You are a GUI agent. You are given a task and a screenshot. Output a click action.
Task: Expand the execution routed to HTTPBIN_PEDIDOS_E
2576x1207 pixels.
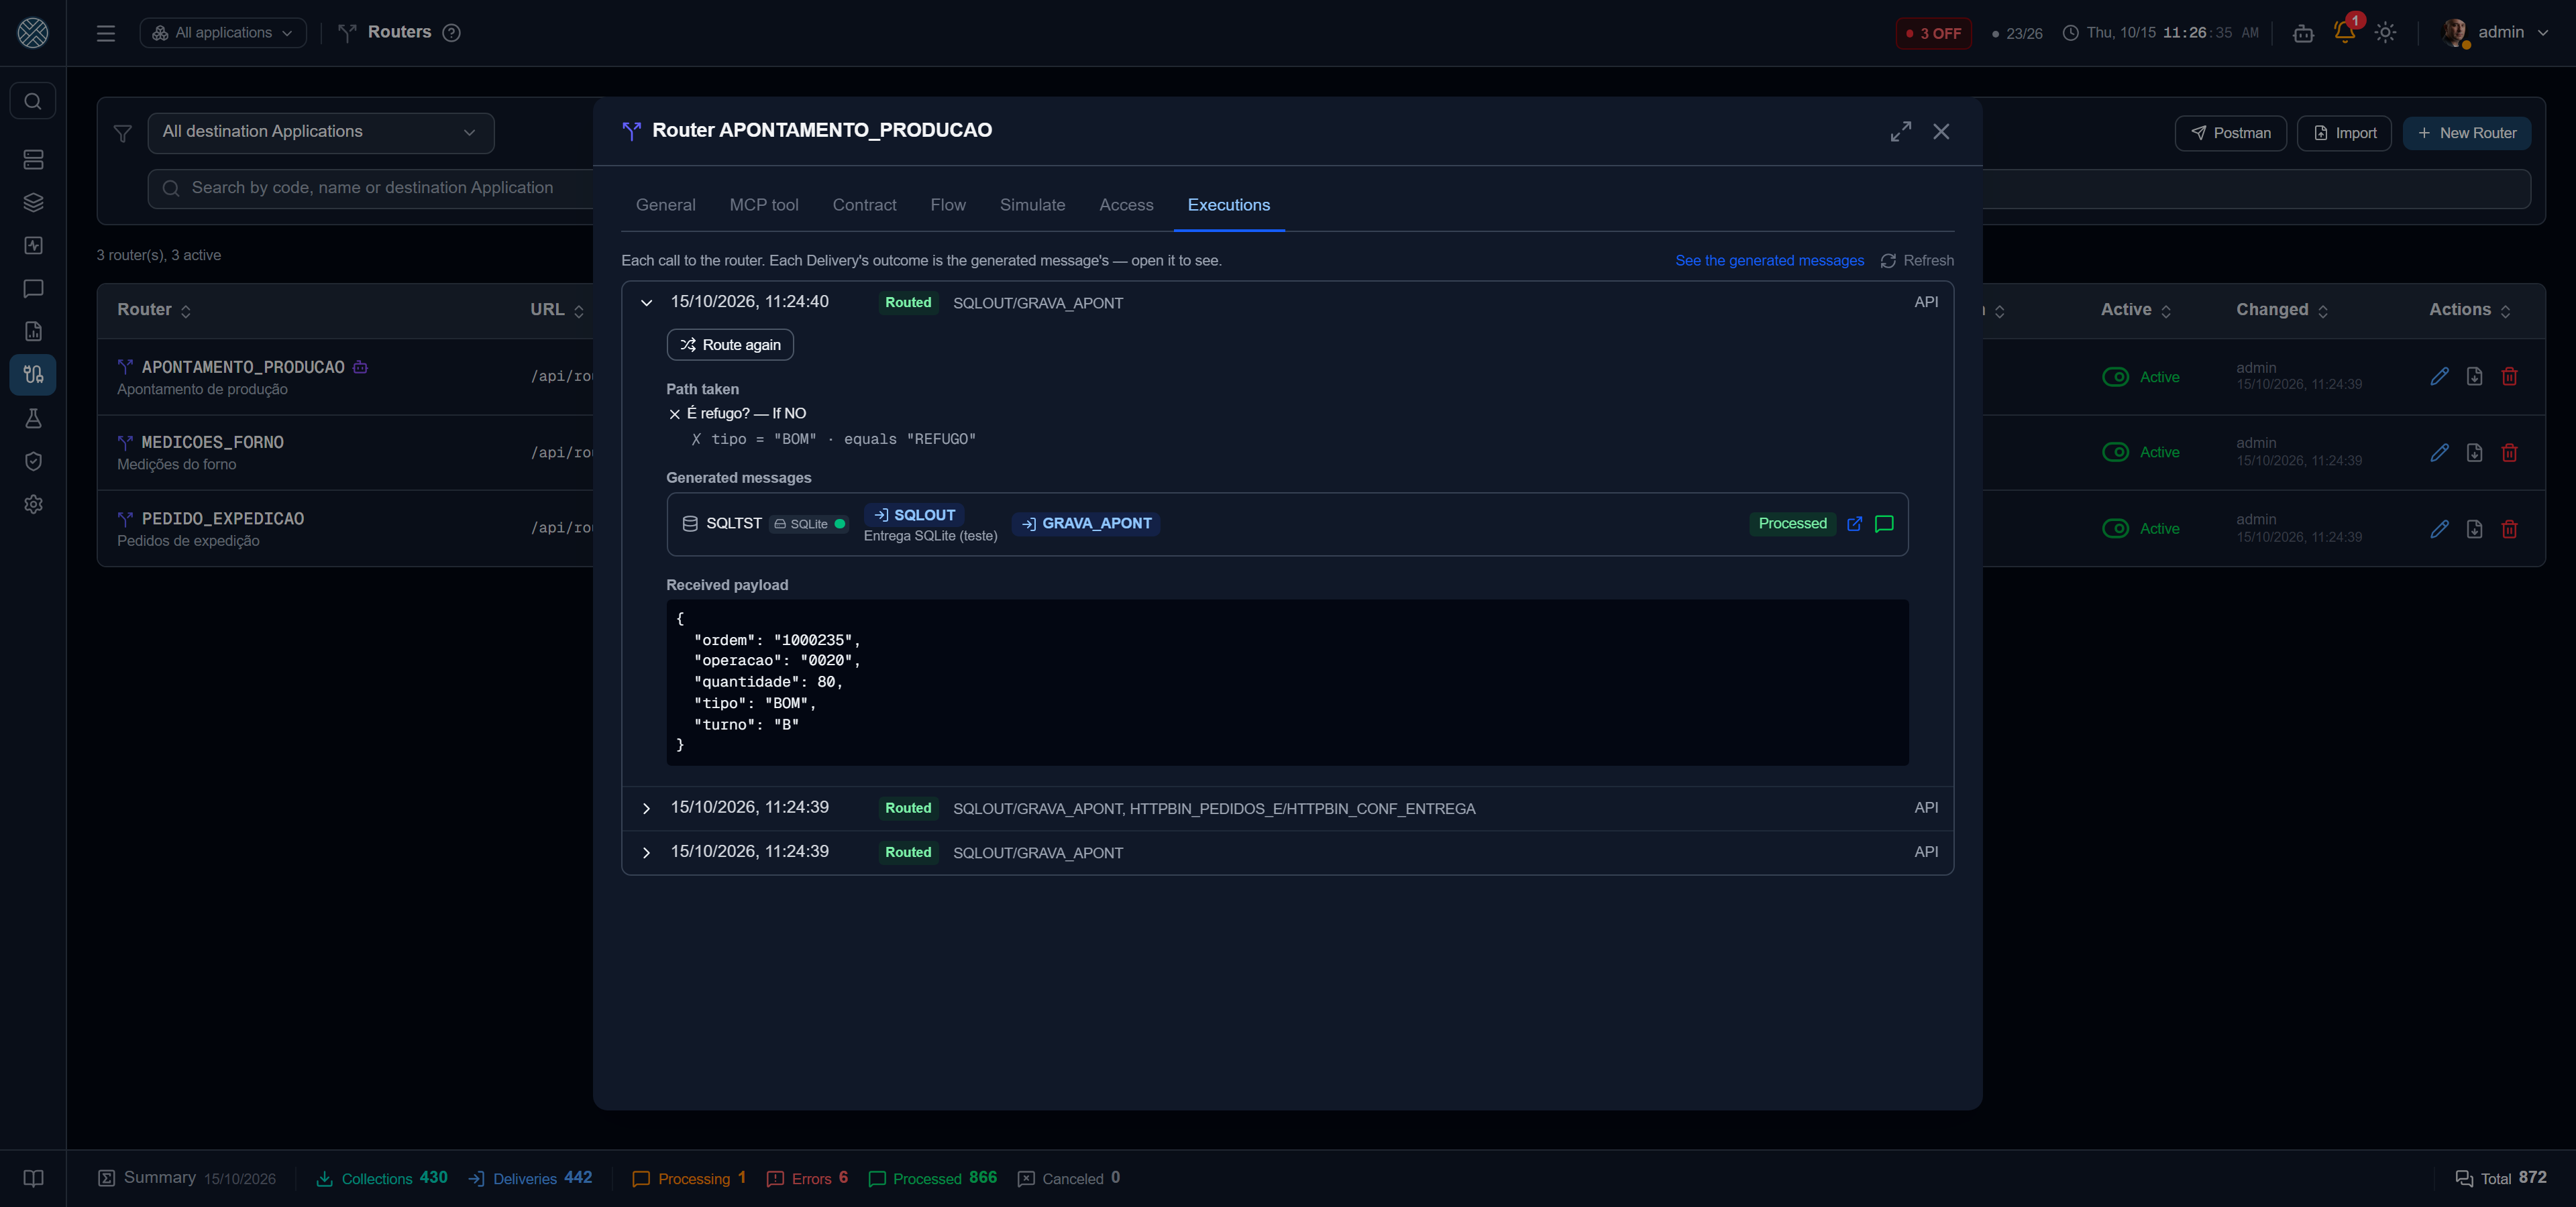pyautogui.click(x=646, y=808)
